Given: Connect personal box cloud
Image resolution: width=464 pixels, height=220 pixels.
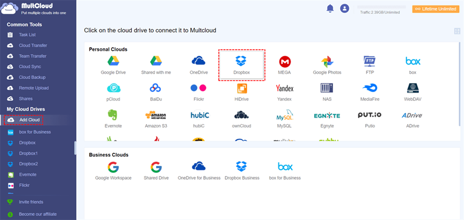Looking at the screenshot, I should [x=413, y=65].
